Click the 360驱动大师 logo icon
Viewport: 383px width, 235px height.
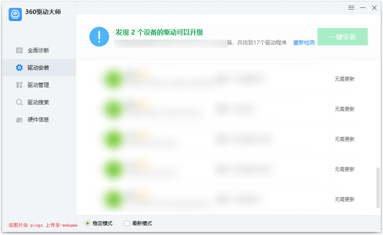[x=15, y=14]
